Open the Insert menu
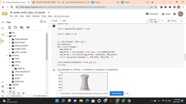Viewport: 186px width, 104px height. 28,16
